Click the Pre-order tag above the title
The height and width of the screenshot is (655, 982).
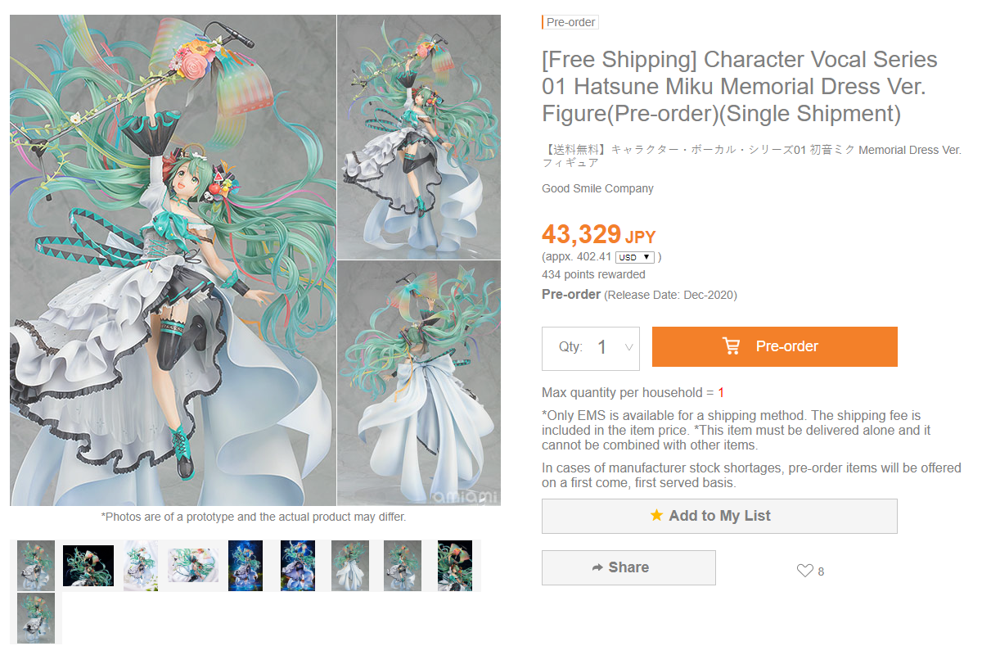tap(570, 22)
